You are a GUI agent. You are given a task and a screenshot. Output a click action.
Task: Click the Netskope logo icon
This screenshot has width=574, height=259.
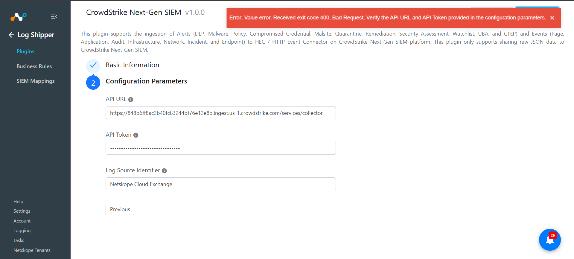click(x=19, y=17)
